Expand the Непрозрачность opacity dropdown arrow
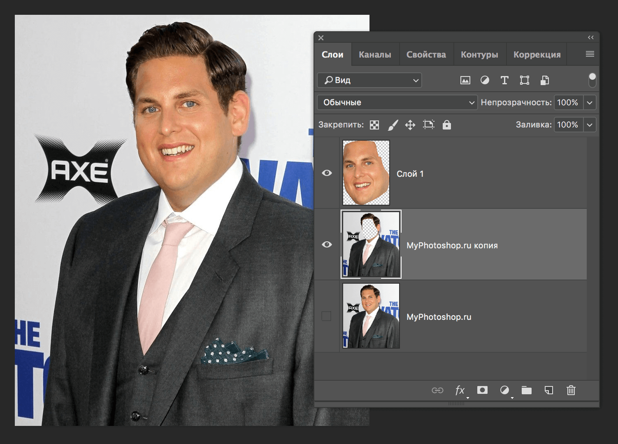Screen dimensions: 618x444 tap(590, 102)
